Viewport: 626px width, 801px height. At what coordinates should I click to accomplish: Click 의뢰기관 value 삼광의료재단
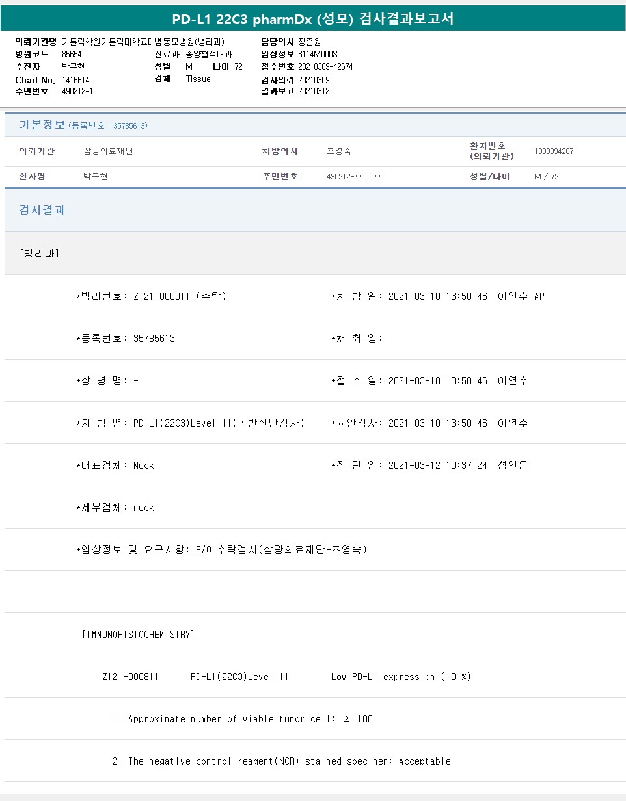tap(109, 151)
